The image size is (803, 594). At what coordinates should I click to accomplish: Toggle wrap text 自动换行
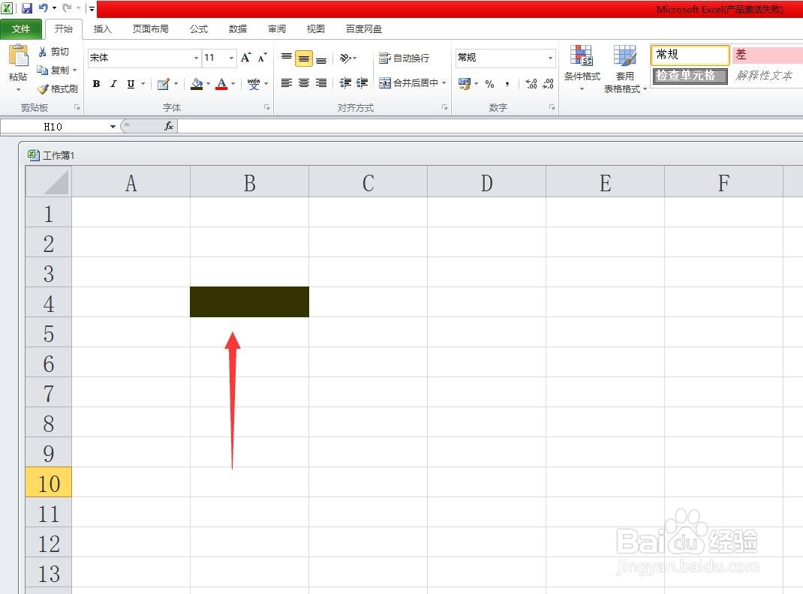click(404, 58)
